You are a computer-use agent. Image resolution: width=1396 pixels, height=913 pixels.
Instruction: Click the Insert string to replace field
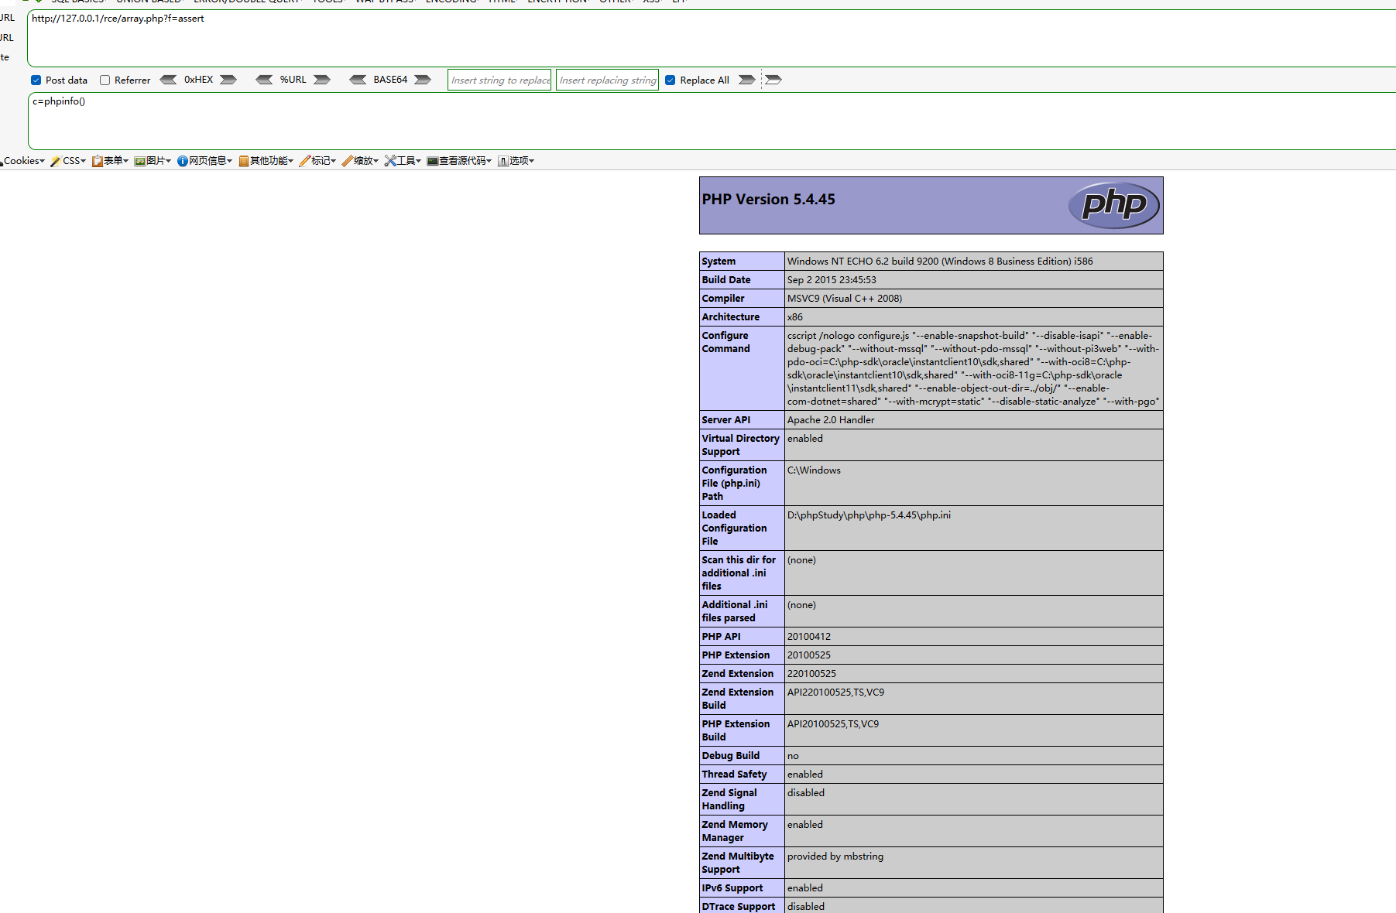(499, 80)
